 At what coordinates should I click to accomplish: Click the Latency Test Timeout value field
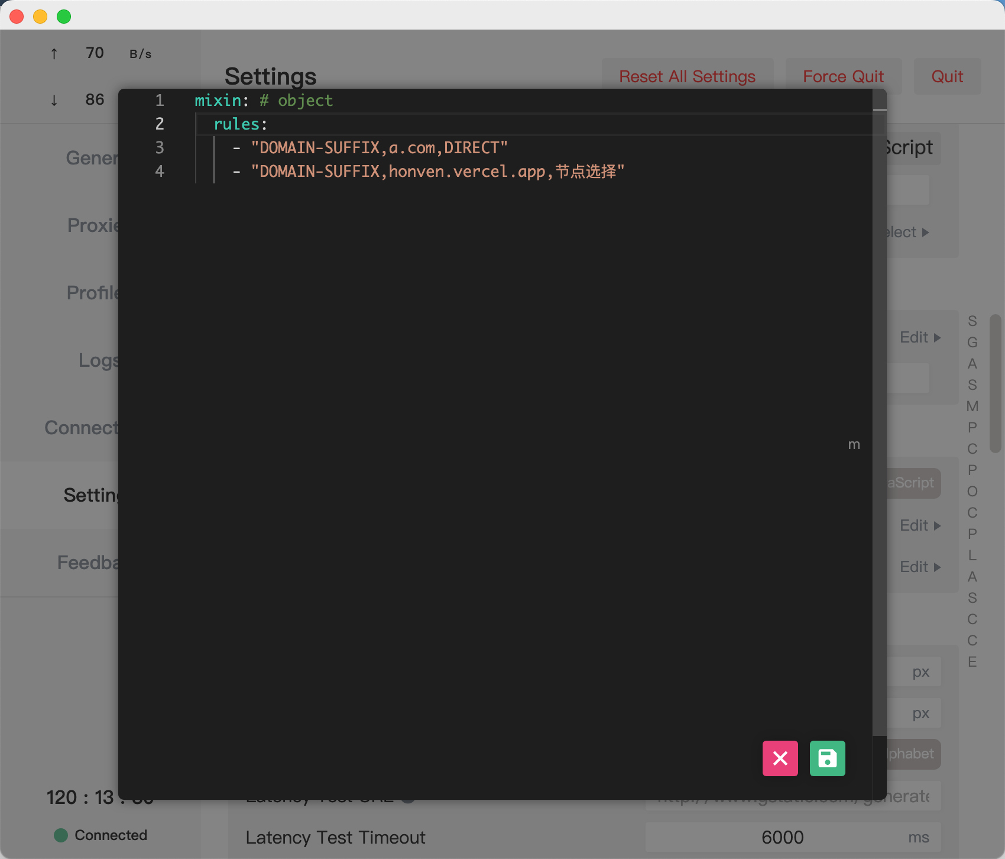point(782,837)
